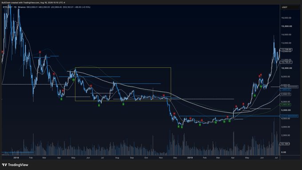Click the 16,000.00 price axis label
The width and height of the screenshot is (302, 170).
[x=286, y=18]
